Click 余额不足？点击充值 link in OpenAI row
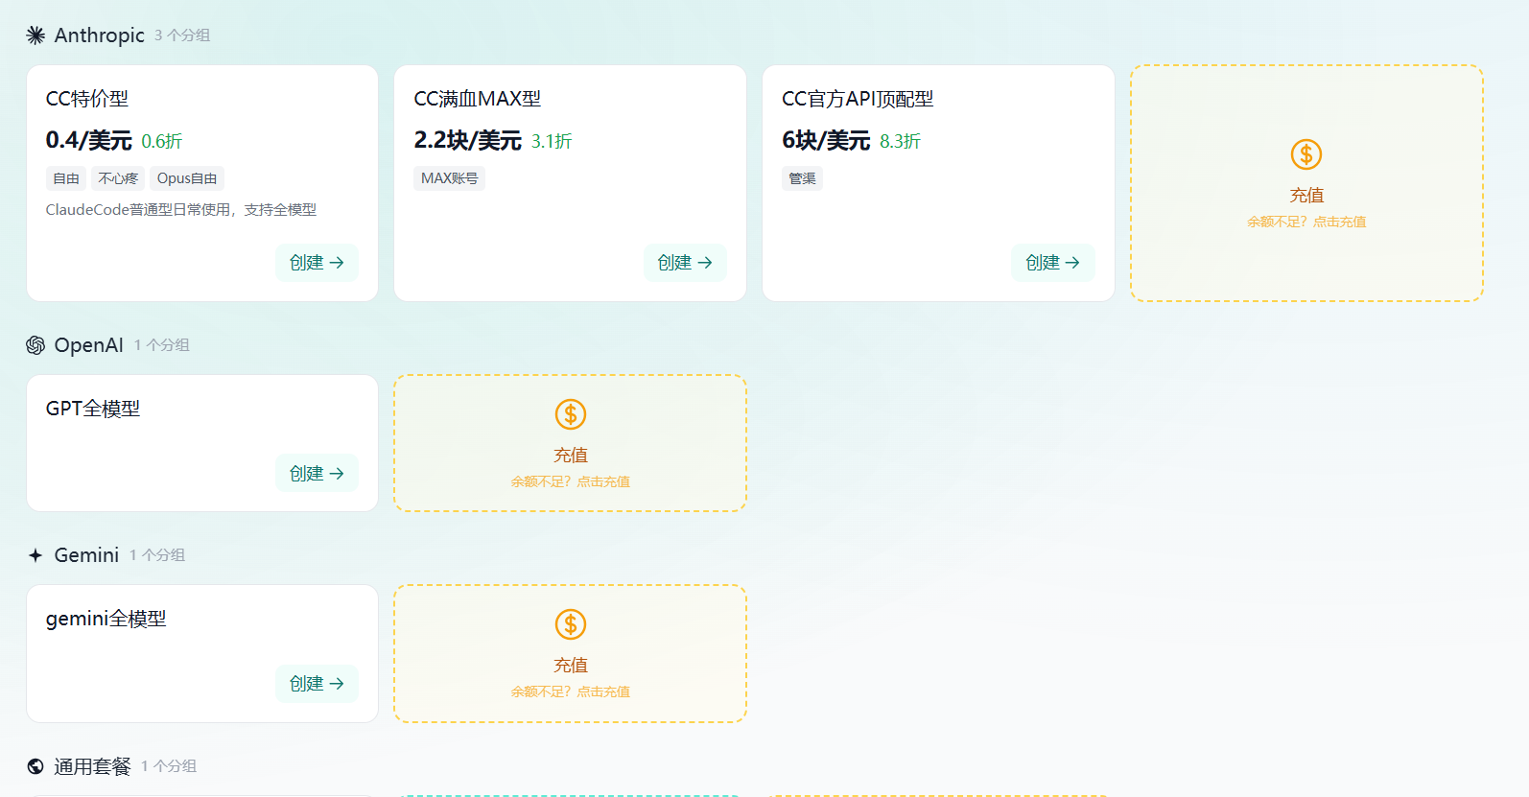The height and width of the screenshot is (797, 1529). pos(570,481)
